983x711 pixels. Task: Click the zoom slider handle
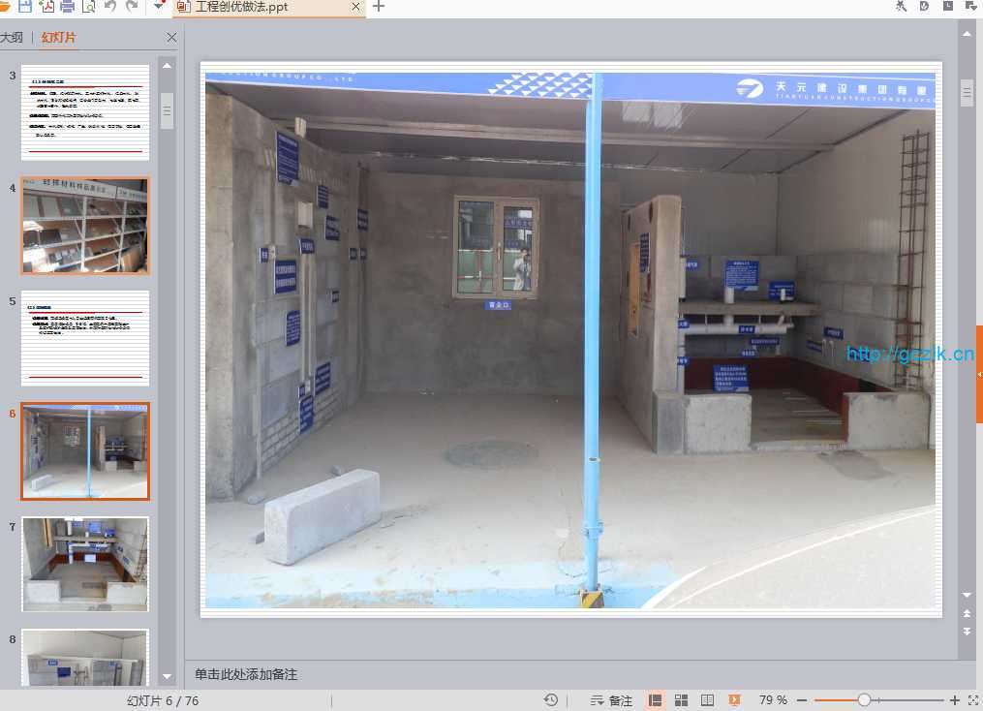(x=864, y=700)
